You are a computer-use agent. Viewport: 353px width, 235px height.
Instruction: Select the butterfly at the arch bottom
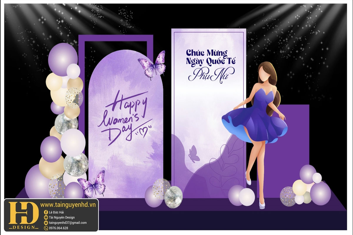[x=92, y=184]
